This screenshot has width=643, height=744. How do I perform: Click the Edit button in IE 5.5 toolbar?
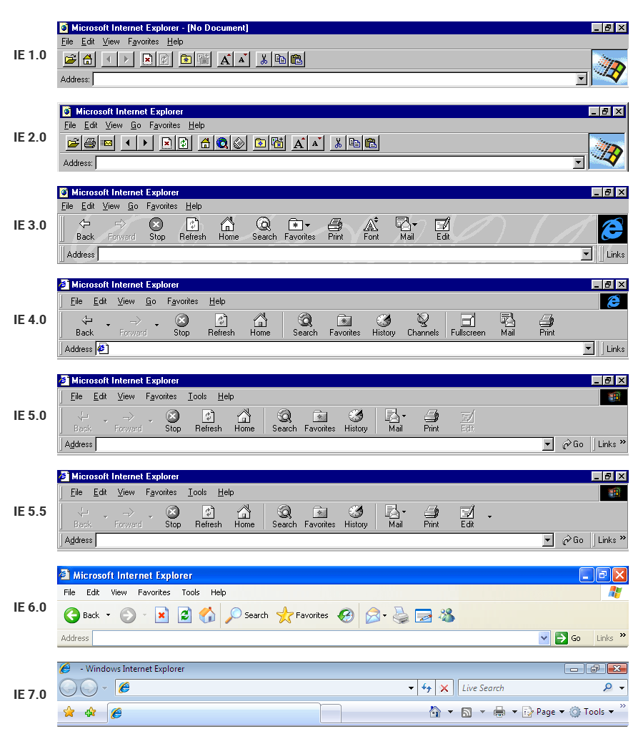tap(467, 517)
